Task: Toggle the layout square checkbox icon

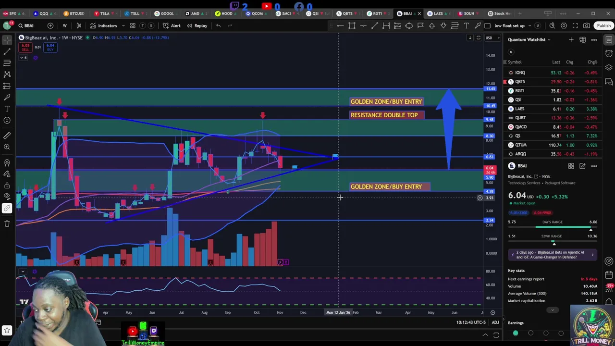Action: tap(488, 25)
